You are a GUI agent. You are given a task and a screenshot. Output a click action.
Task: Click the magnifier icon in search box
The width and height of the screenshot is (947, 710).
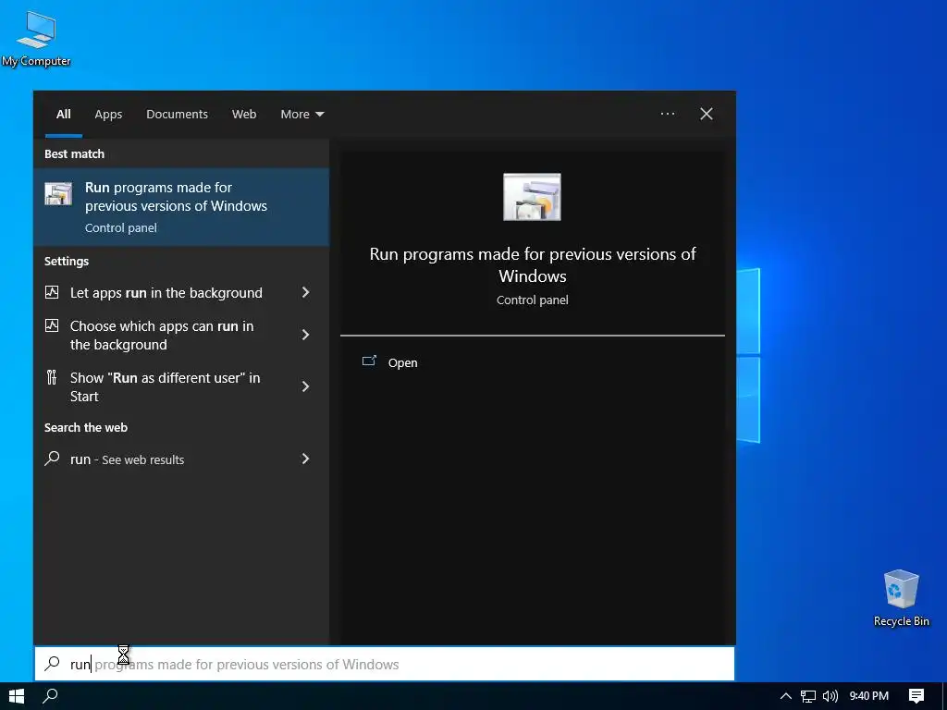pyautogui.click(x=52, y=664)
